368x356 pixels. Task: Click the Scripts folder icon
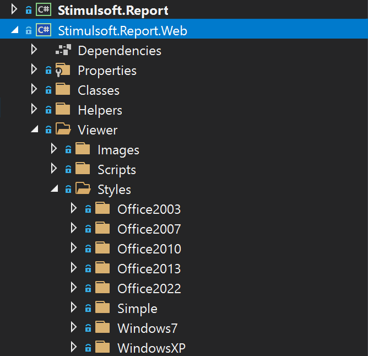coord(83,168)
